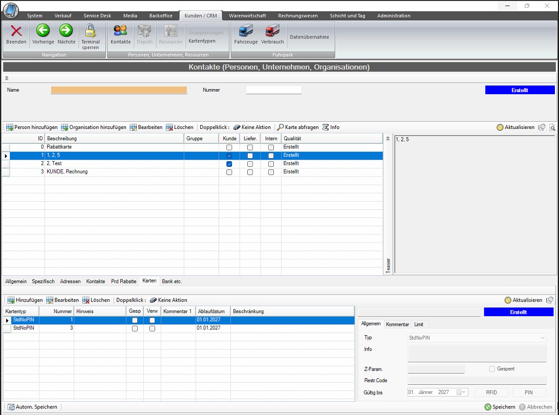Screen dimensions: 559x415
Task: Open Kontakte in the ribbon
Action: [120, 31]
